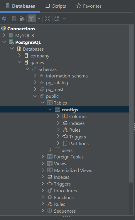Click the MySQL 8 server icon
This screenshot has height=220, width=135.
[x=11, y=35]
